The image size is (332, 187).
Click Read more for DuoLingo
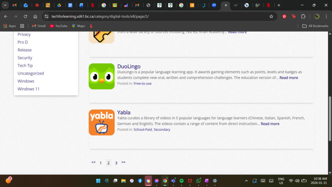click(289, 78)
